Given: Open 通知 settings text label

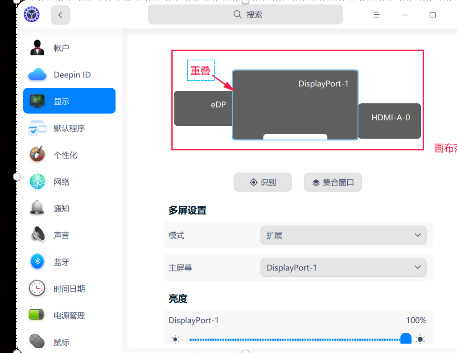Looking at the screenshot, I should click(x=62, y=209).
